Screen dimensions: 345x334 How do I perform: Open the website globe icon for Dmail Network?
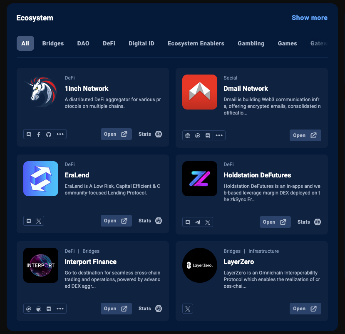[188, 135]
